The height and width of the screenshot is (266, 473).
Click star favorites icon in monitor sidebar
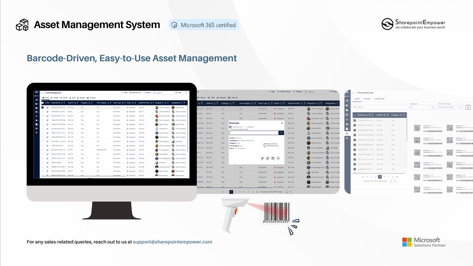click(x=36, y=116)
